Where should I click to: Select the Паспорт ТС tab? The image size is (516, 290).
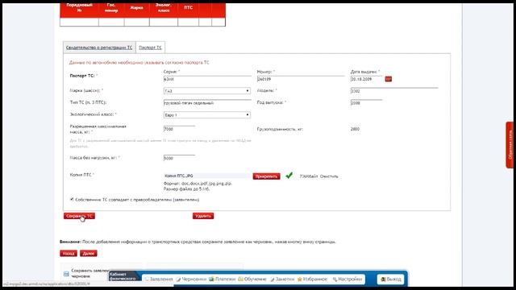151,48
